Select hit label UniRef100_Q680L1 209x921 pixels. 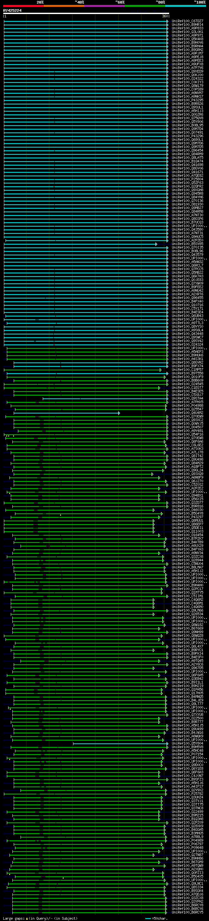[x=187, y=140]
